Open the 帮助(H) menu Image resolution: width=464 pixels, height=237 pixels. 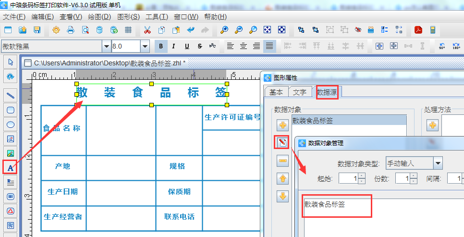pos(215,17)
